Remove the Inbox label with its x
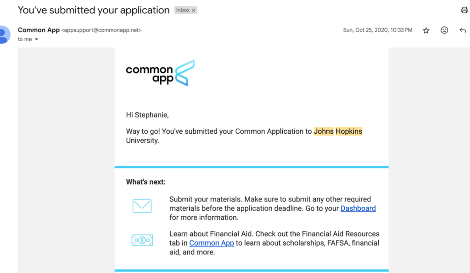This screenshot has width=470, height=273. tap(194, 11)
